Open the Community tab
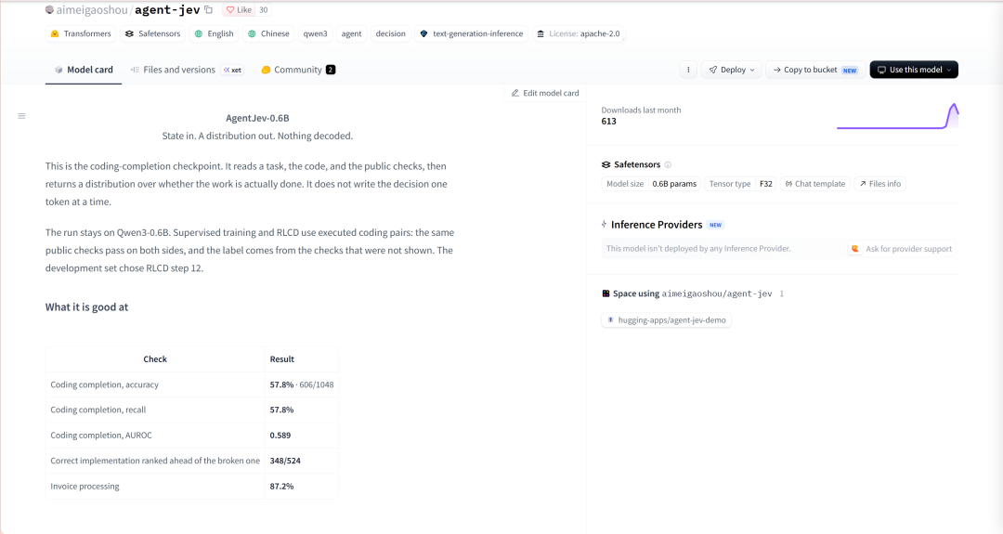Screen dimensions: 1003x534 point(298,70)
